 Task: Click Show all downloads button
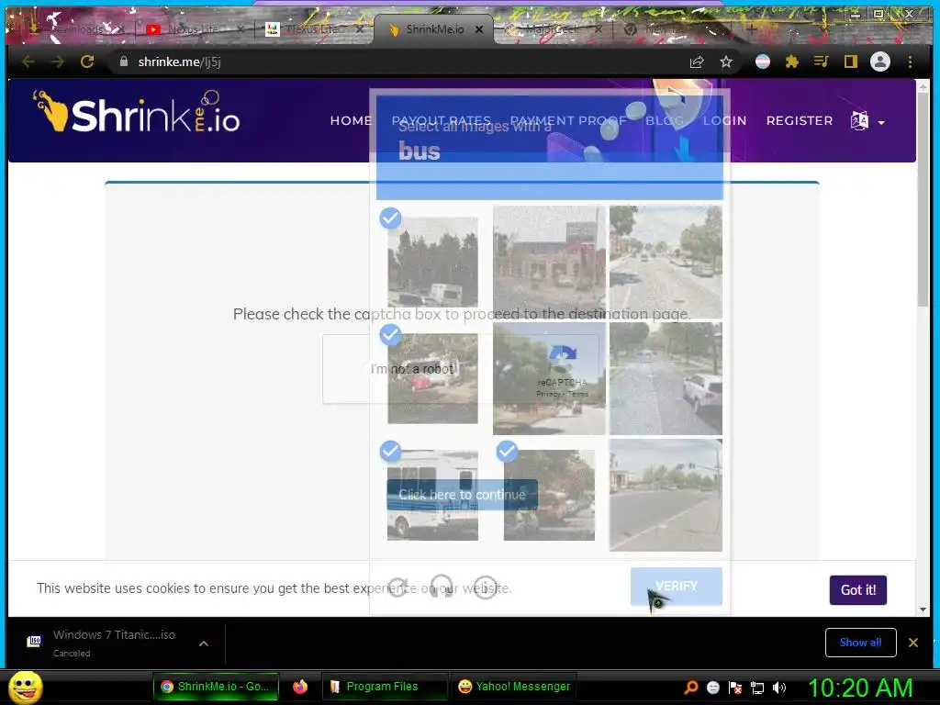[860, 643]
